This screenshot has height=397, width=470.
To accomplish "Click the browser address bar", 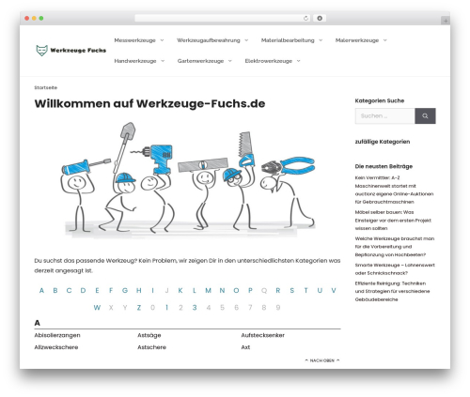I will click(223, 19).
